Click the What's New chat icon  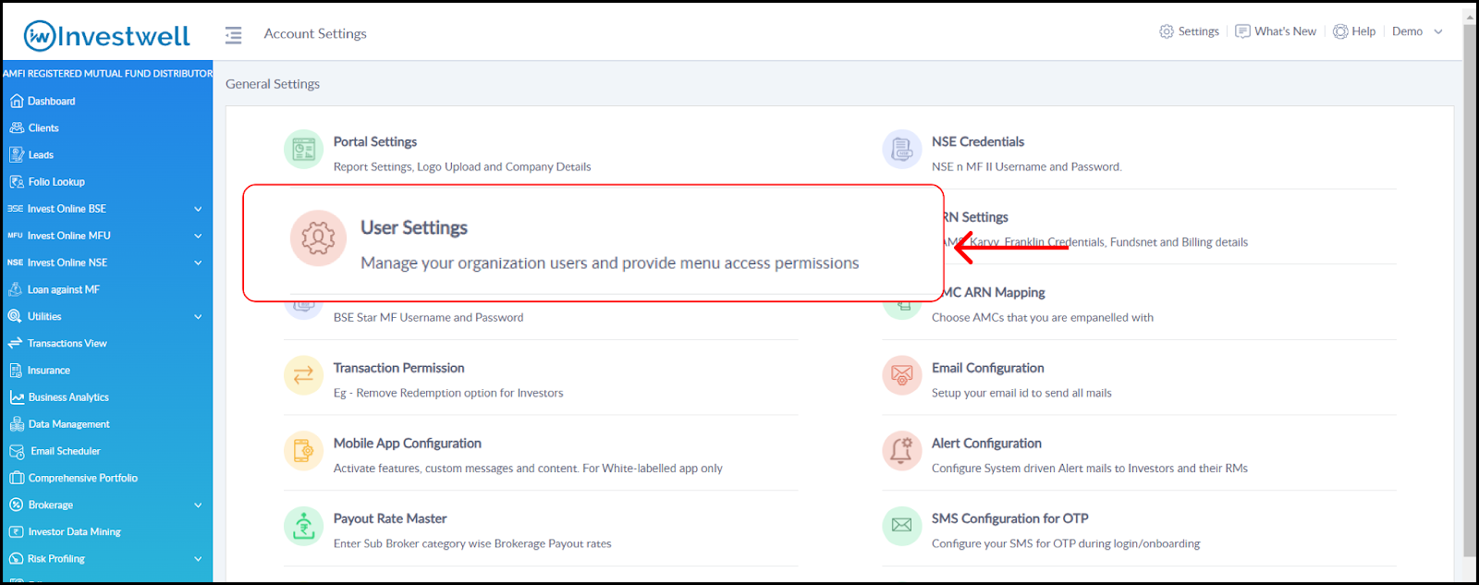[x=1243, y=31]
